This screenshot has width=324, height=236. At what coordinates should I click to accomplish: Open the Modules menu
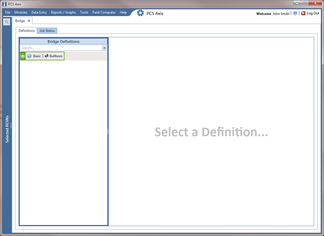pos(21,12)
